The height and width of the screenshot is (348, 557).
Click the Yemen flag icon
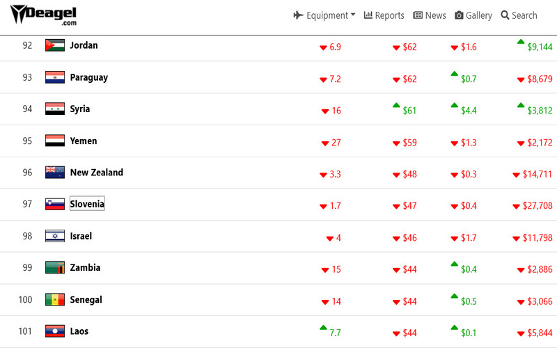click(x=55, y=141)
